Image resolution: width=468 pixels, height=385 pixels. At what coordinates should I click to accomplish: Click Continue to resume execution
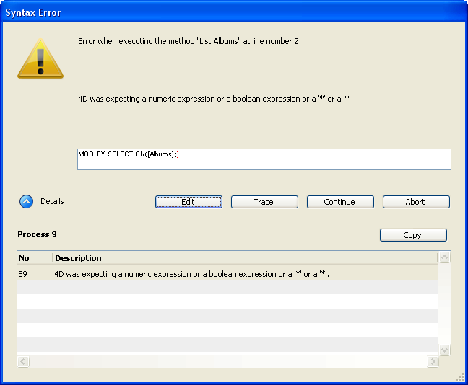340,202
